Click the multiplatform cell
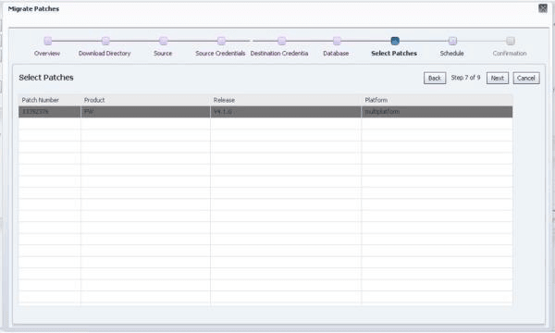This screenshot has width=555, height=333. coord(438,112)
